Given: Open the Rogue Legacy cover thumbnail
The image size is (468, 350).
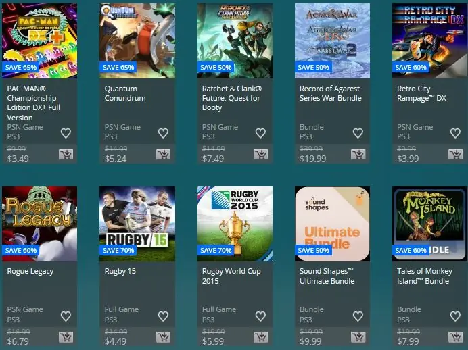Looking at the screenshot, I should pos(39,224).
